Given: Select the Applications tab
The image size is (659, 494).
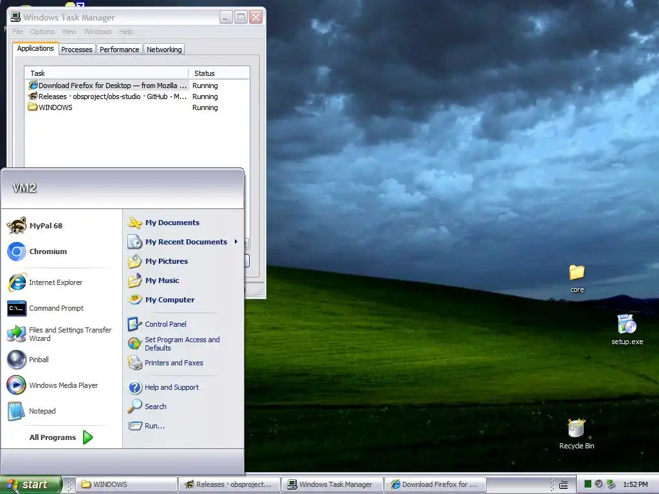Looking at the screenshot, I should pyautogui.click(x=35, y=48).
